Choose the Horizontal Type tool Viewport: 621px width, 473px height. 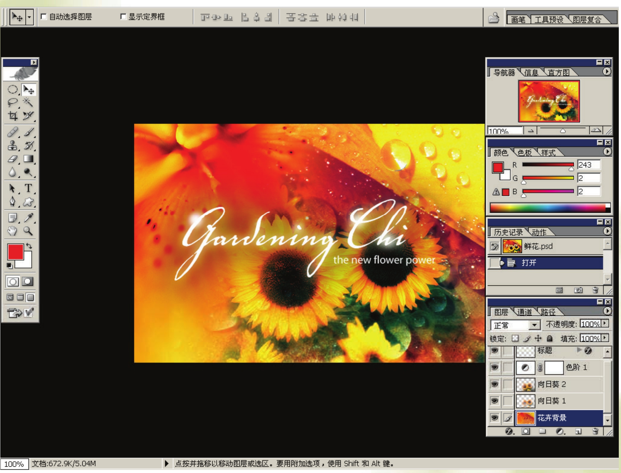coord(28,188)
